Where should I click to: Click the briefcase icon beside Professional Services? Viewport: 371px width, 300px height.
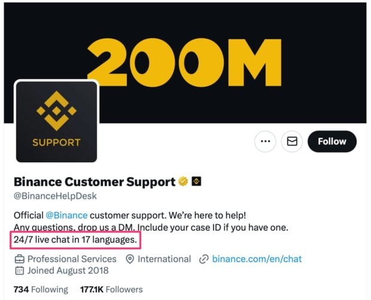[x=19, y=259]
